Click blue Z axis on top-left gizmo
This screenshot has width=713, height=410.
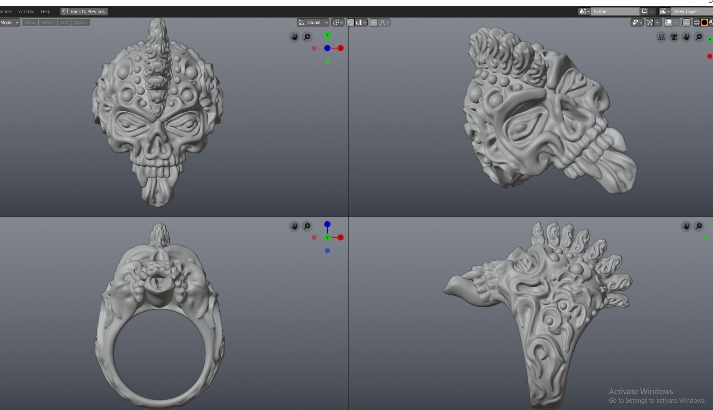(327, 48)
